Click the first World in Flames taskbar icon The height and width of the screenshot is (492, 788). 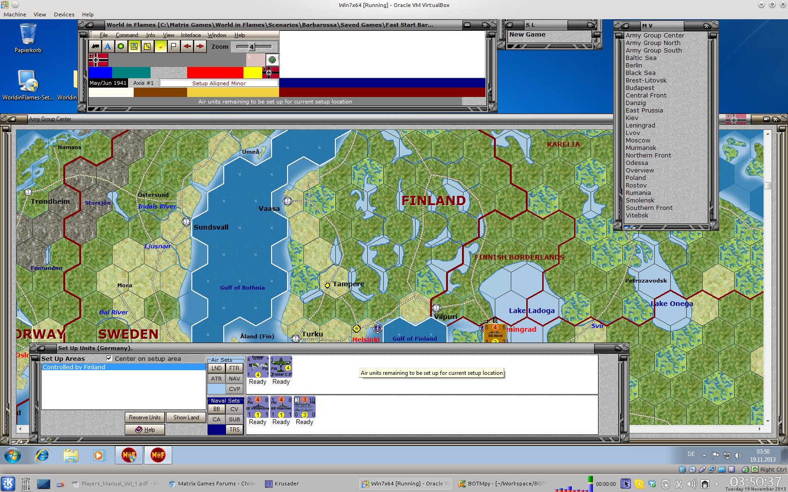click(x=129, y=455)
